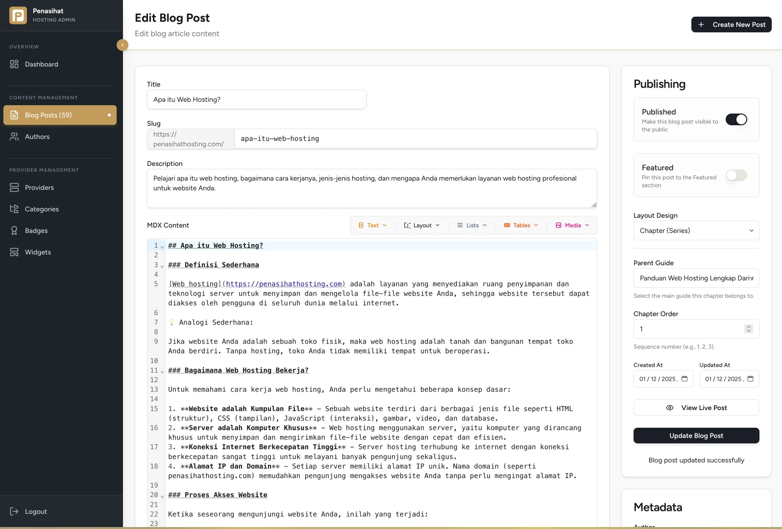
Task: Open Widgets in sidebar
Action: 60,252
